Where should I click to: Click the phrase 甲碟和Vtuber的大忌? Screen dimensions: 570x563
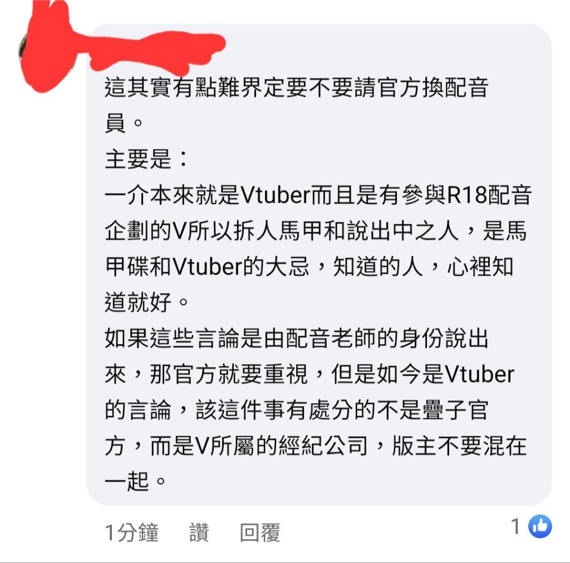coord(207,266)
